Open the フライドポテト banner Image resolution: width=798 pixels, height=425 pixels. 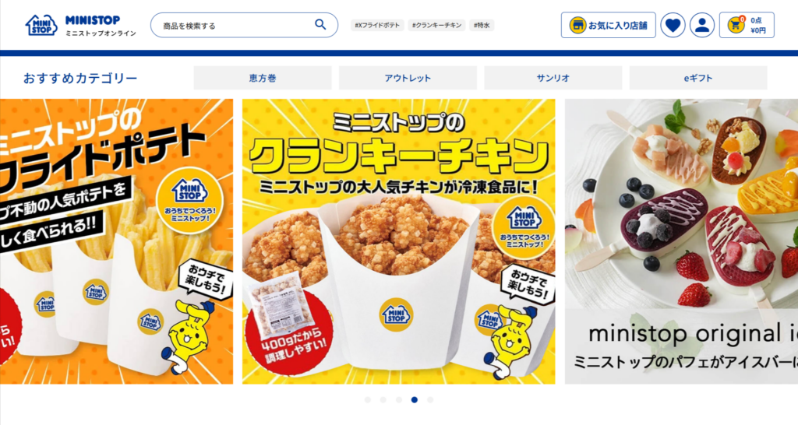[117, 241]
